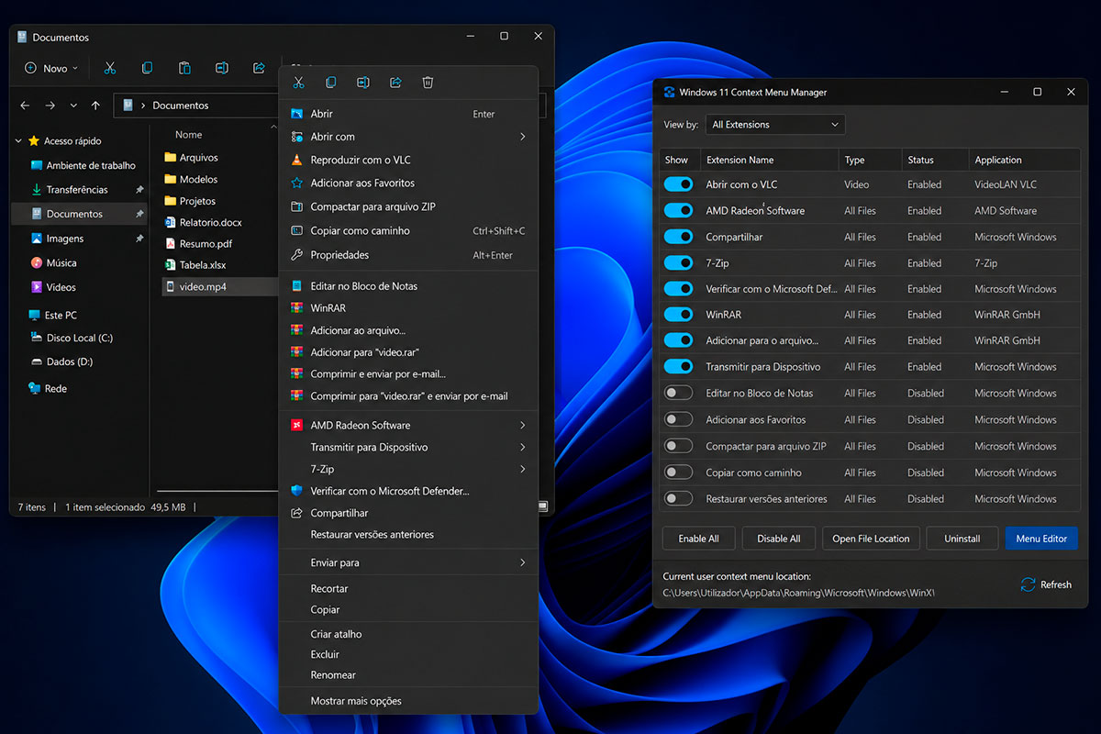Click the Microsoft Defender shield icon
The height and width of the screenshot is (734, 1101).
click(x=296, y=491)
